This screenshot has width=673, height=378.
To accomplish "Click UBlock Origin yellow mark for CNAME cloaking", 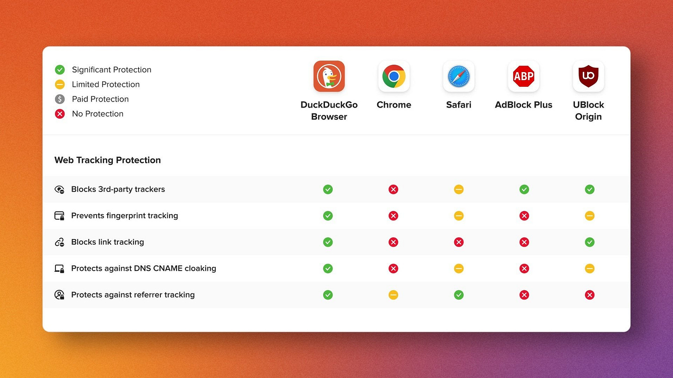I will point(589,269).
